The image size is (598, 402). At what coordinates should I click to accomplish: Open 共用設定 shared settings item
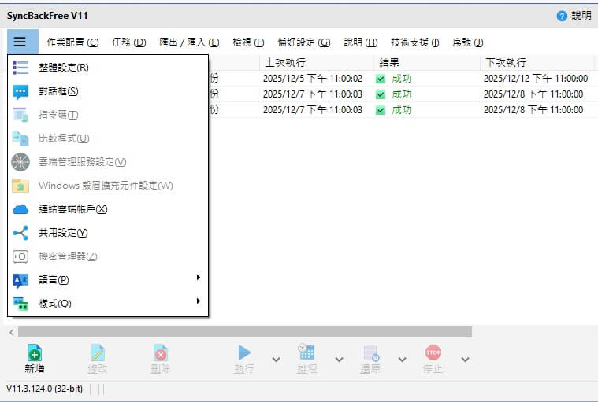(63, 233)
